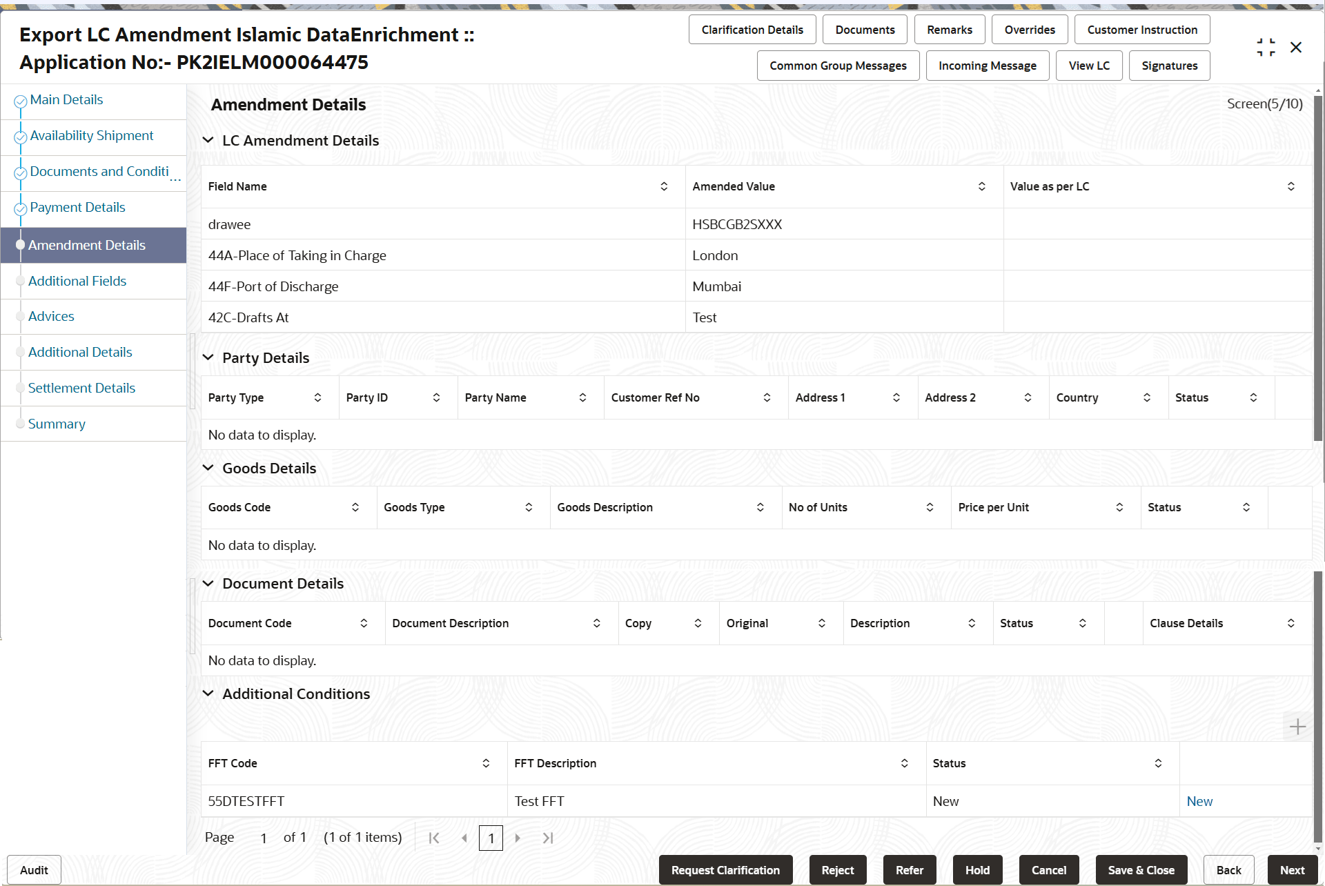This screenshot has width=1325, height=886.
Task: Sort the FFT Code column
Action: (x=486, y=763)
